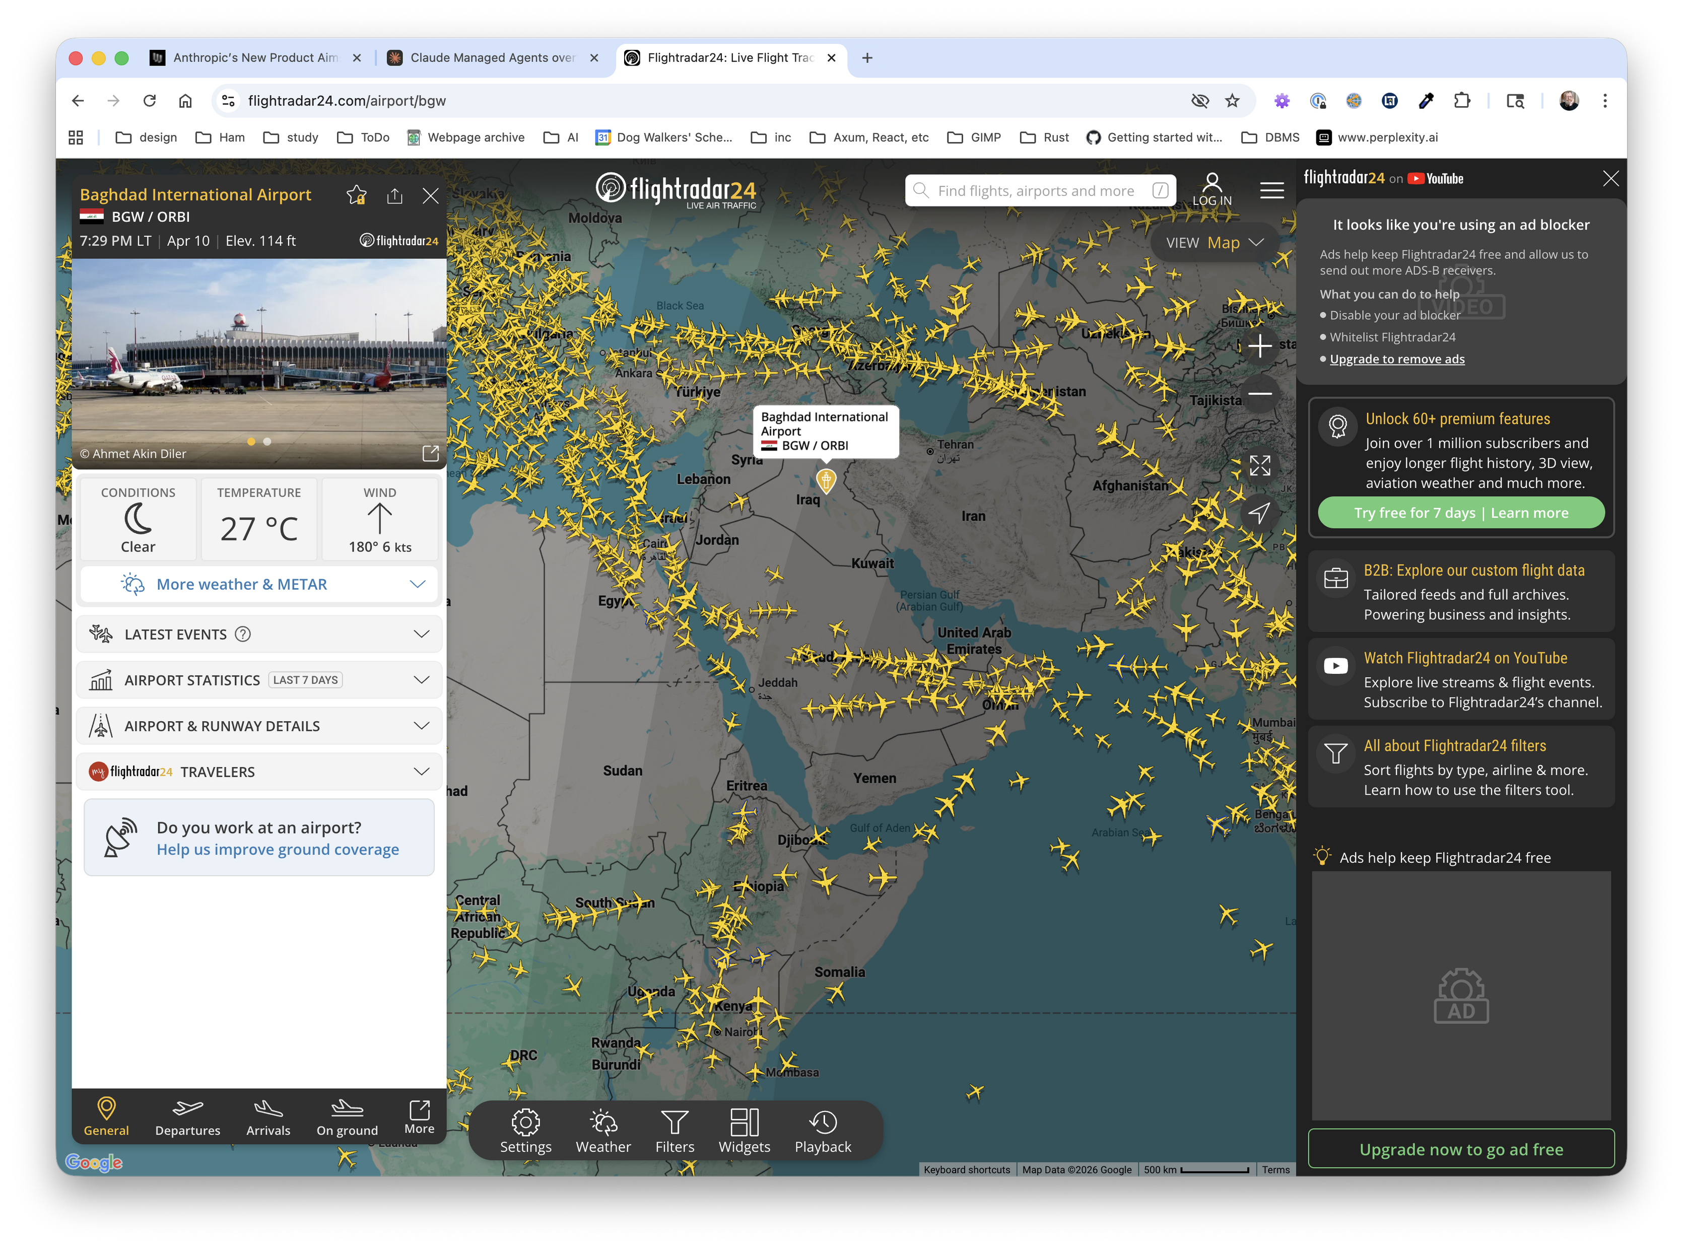This screenshot has width=1683, height=1250.
Task: Open a new browser tab
Action: (867, 57)
